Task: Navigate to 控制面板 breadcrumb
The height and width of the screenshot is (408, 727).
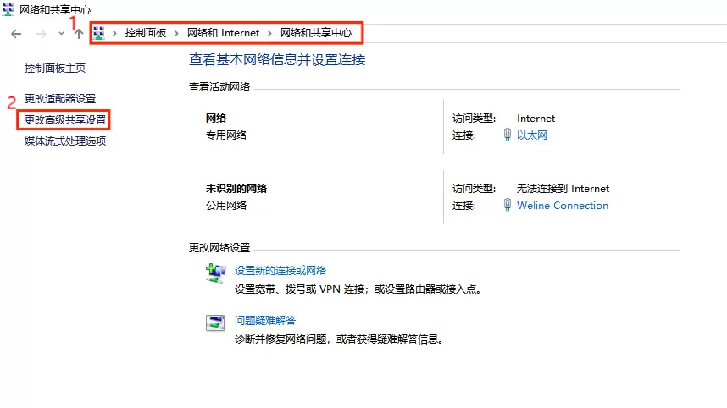Action: point(146,33)
